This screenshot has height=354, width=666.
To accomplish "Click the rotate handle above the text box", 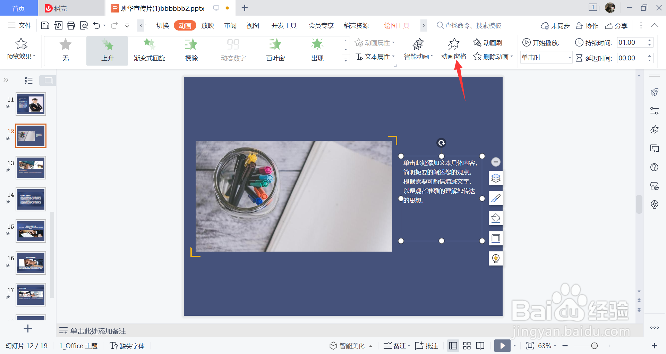I will tap(441, 143).
